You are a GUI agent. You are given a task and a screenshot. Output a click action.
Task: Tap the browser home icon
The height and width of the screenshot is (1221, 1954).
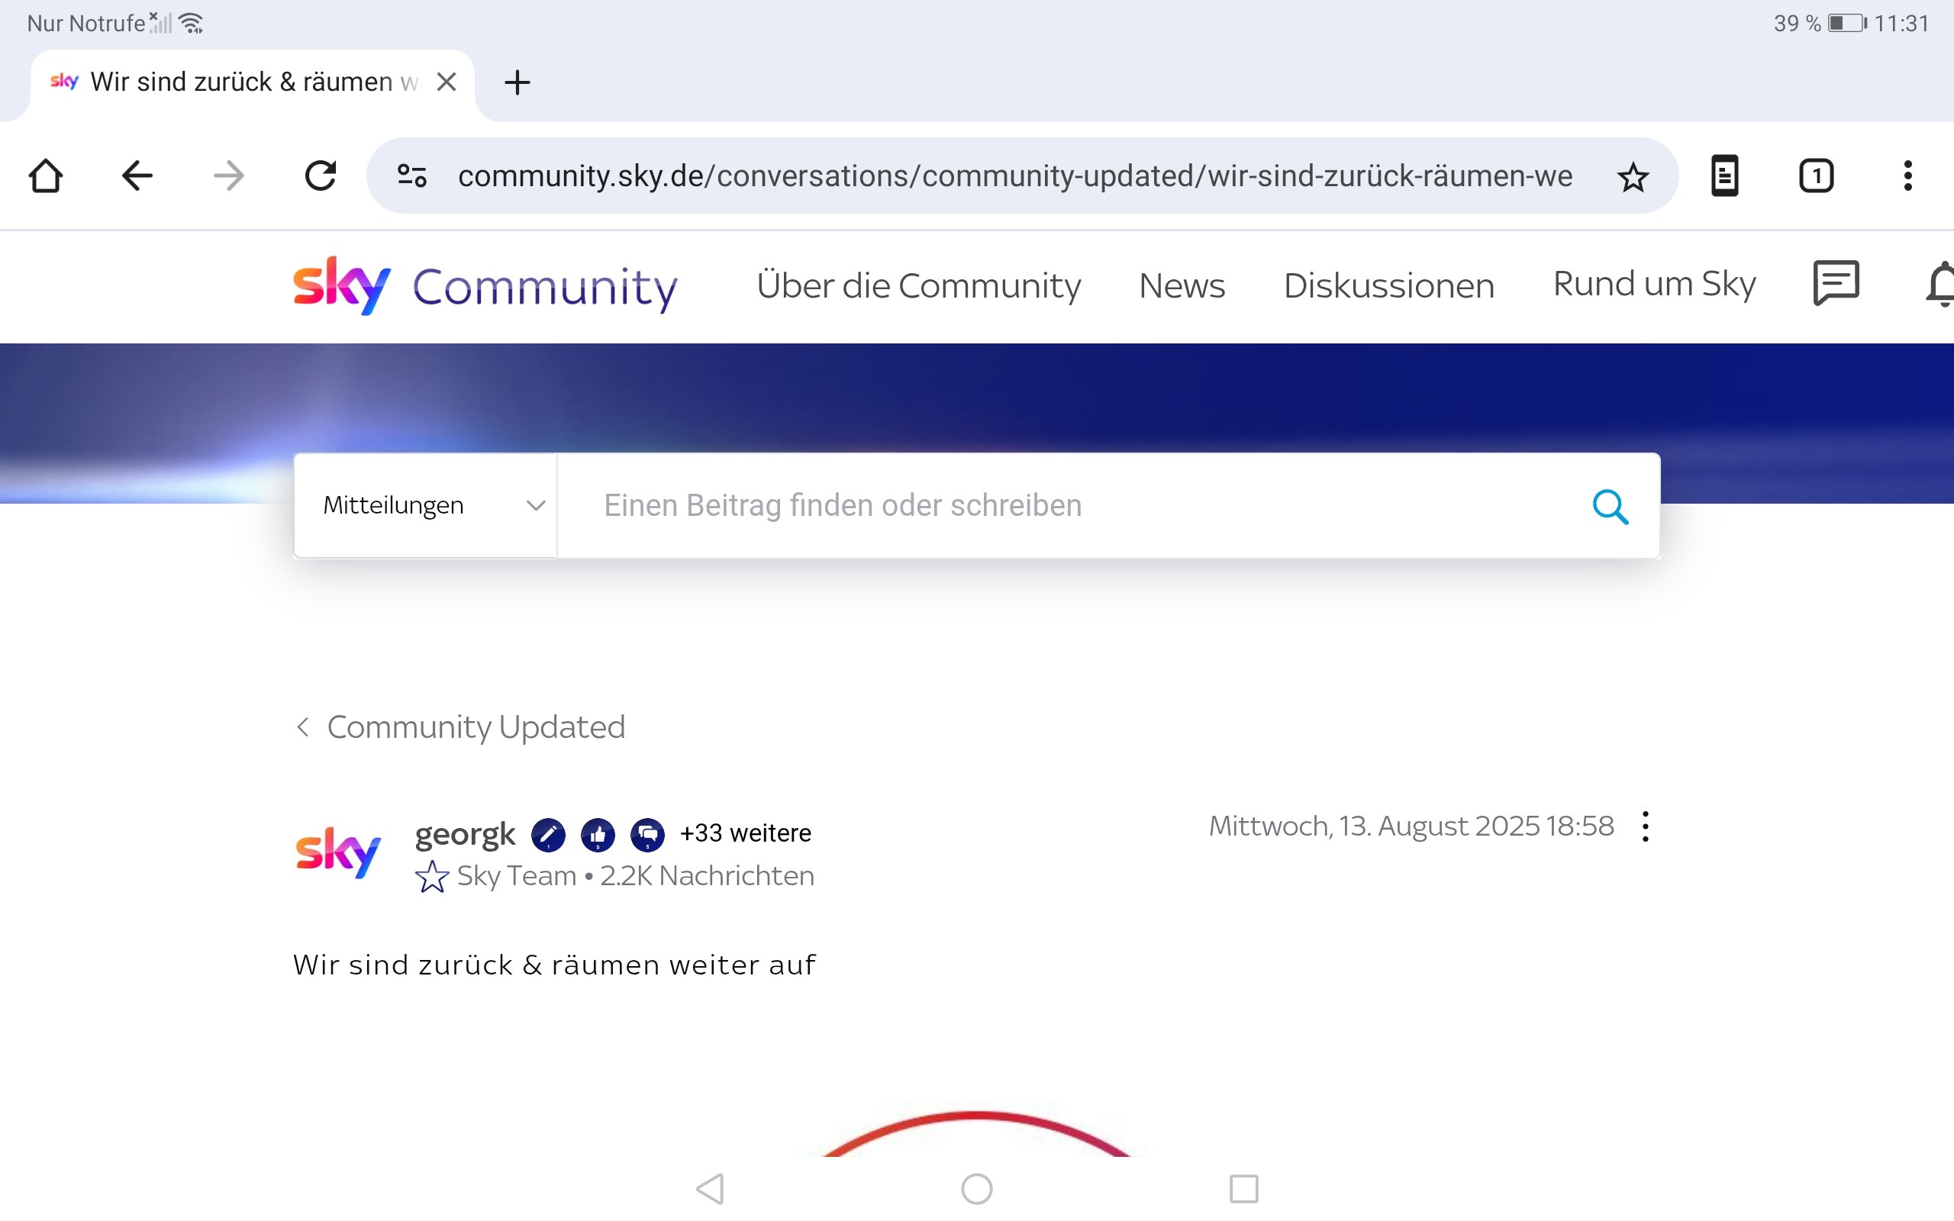coord(46,176)
